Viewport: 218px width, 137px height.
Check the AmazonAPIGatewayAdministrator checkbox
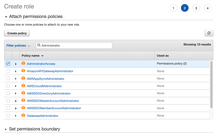click(8, 71)
